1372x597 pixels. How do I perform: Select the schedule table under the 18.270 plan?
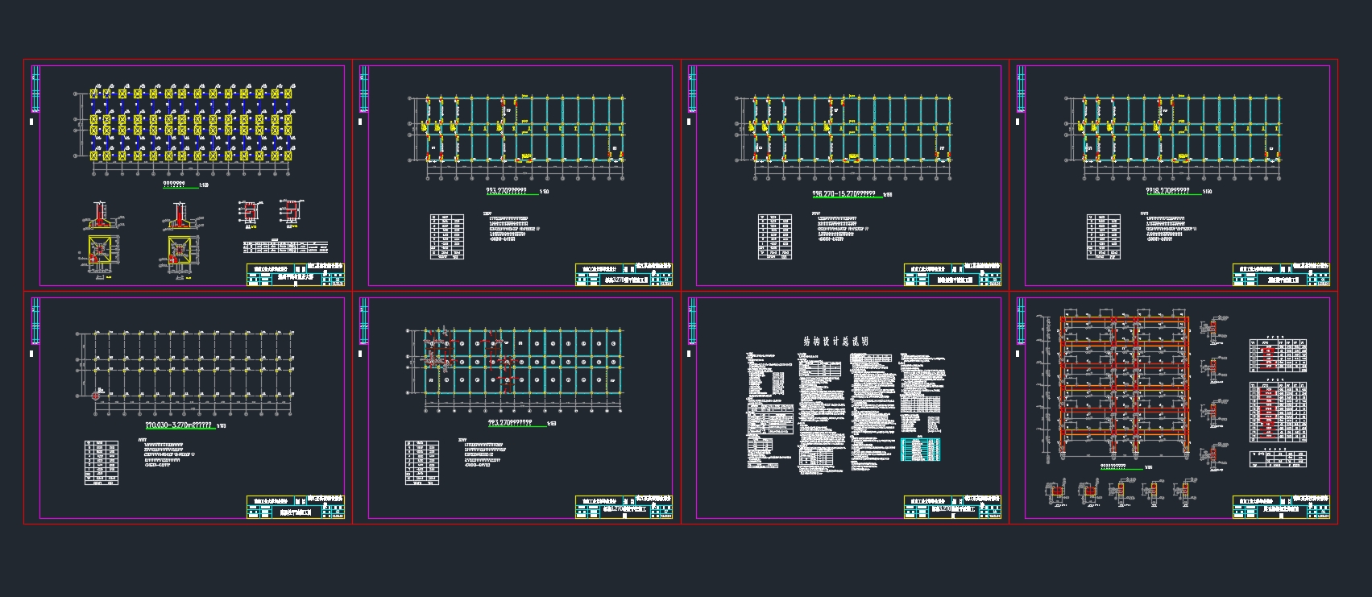point(1103,236)
